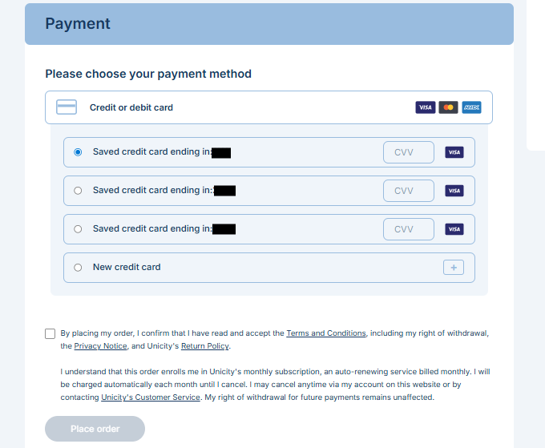Check the terms acceptance checkbox
The height and width of the screenshot is (448, 545).
point(50,333)
